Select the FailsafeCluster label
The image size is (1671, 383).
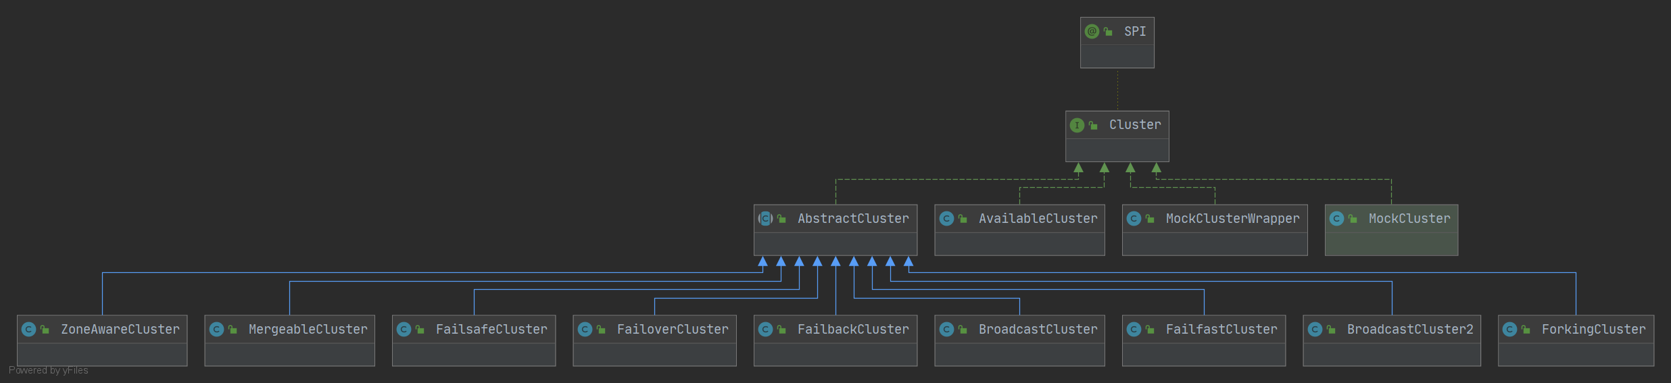click(x=491, y=329)
